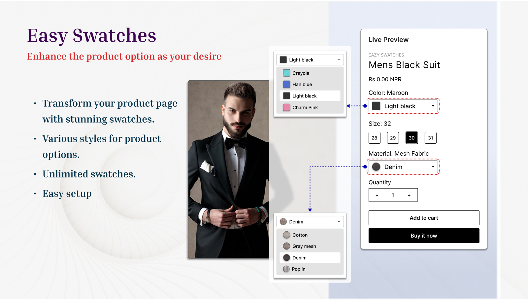Click the Denim swatch in Live Preview dropdown
528x300 pixels.
[376, 167]
